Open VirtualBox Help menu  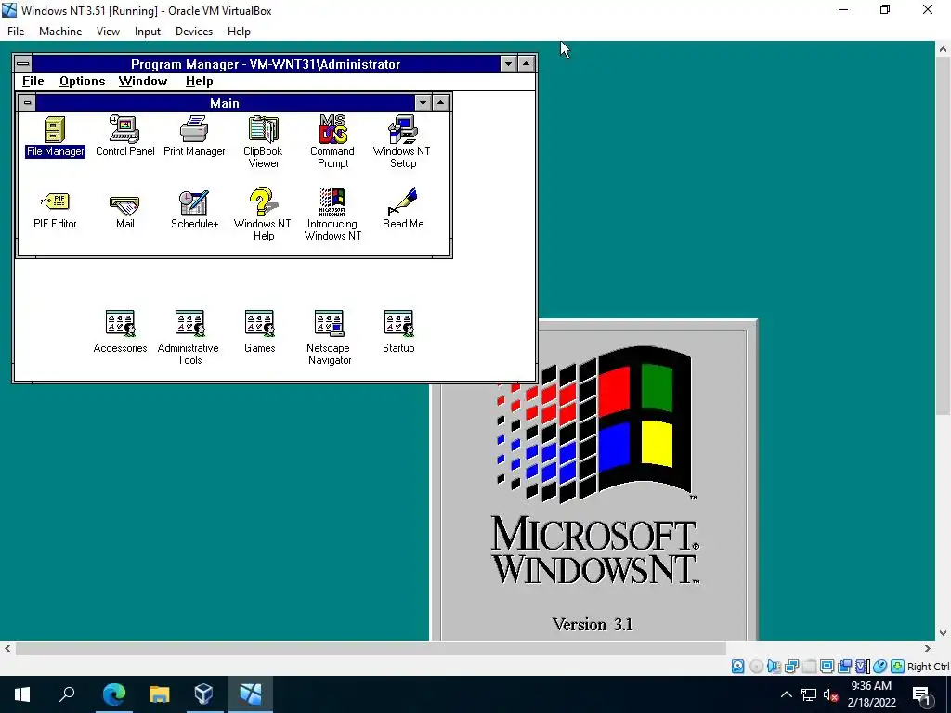click(239, 32)
